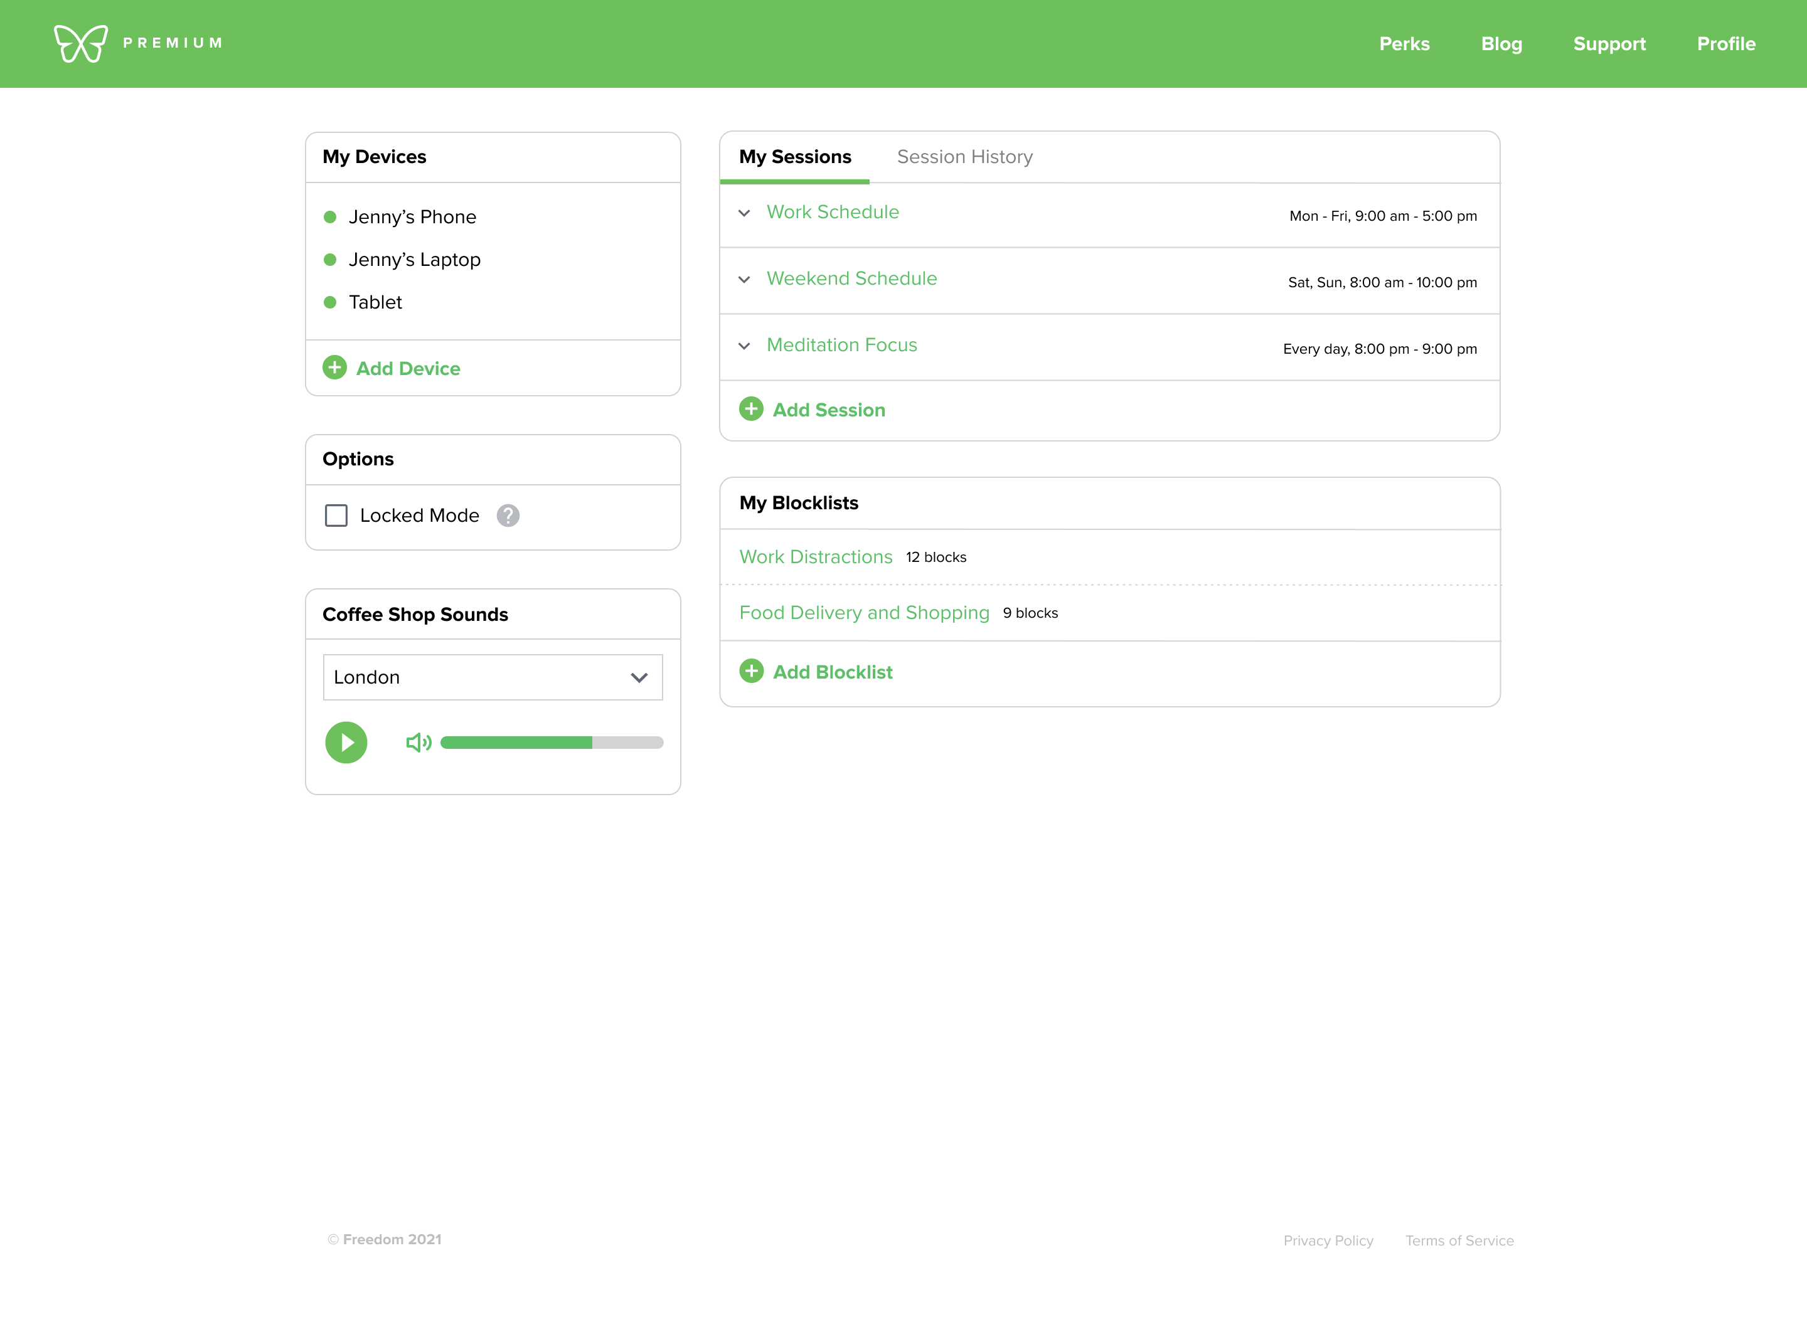The height and width of the screenshot is (1317, 1807).
Task: Expand the Weekend Schedule session chevron
Action: coord(744,279)
